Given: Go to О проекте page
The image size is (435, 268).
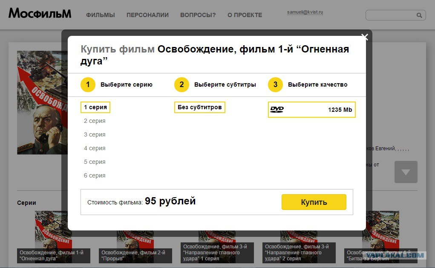Looking at the screenshot, I should 245,15.
